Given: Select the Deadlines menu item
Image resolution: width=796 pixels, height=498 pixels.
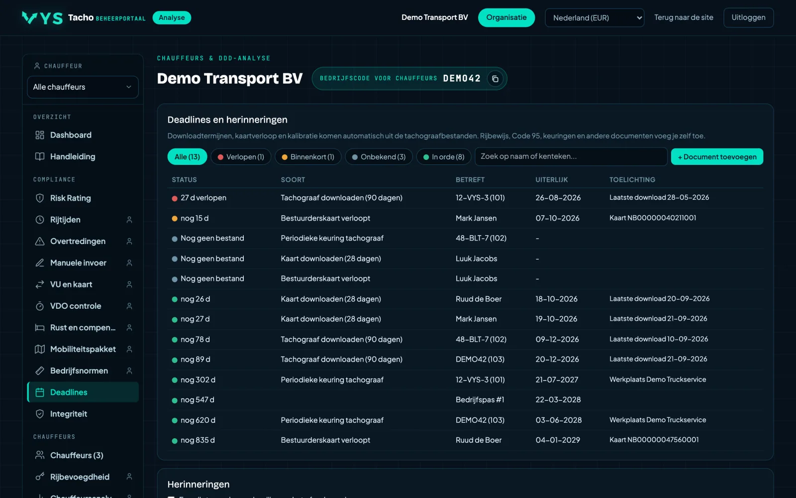Looking at the screenshot, I should (83, 392).
